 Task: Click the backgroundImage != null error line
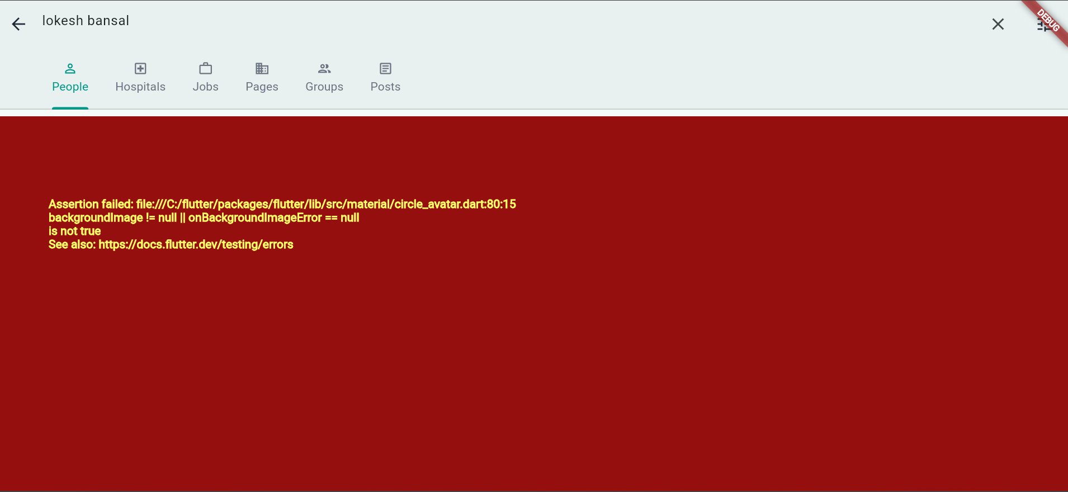pyautogui.click(x=204, y=217)
